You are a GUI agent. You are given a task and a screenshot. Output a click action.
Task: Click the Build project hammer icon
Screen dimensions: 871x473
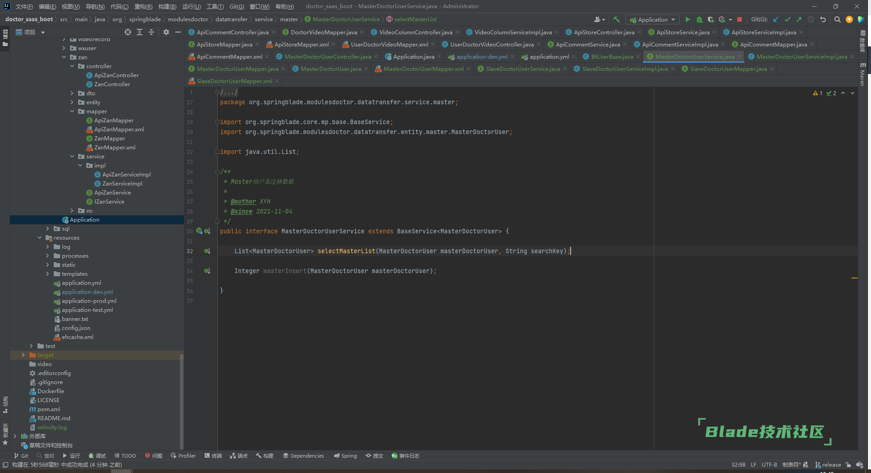tap(616, 19)
